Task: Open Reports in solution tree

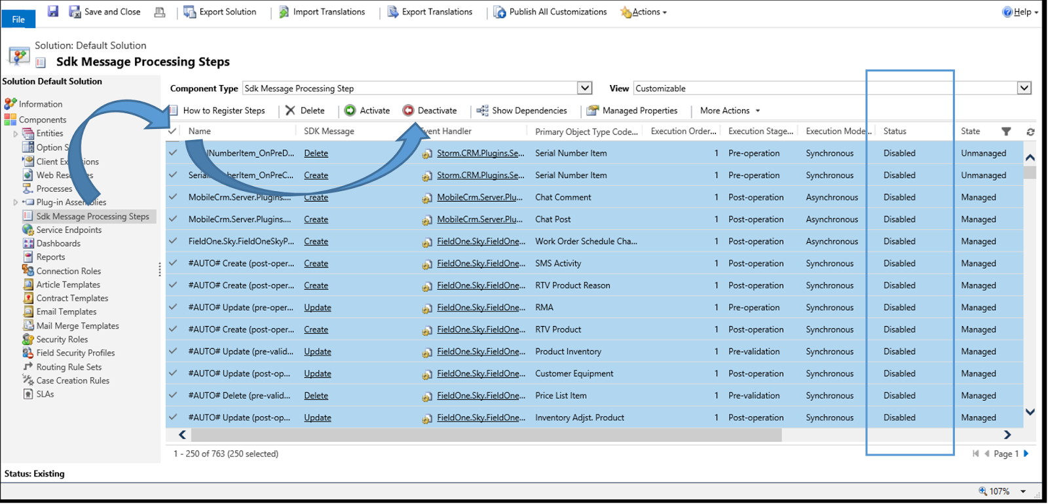Action: 50,257
